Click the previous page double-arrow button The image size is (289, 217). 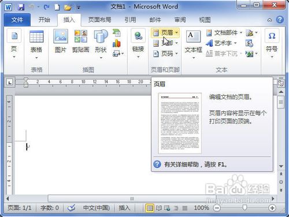(281, 174)
